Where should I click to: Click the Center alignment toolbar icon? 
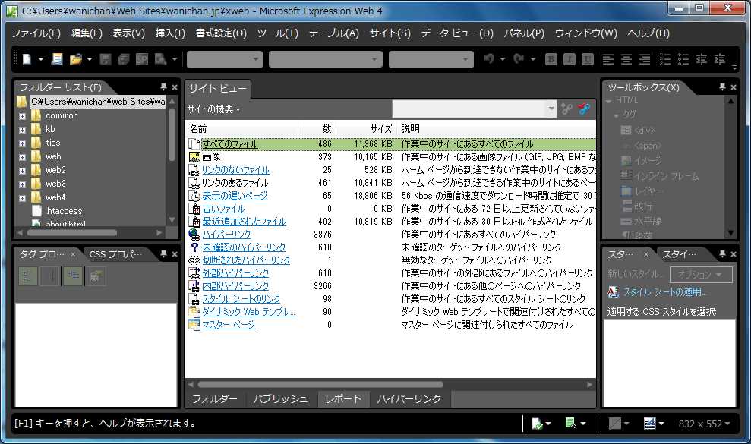[x=626, y=59]
